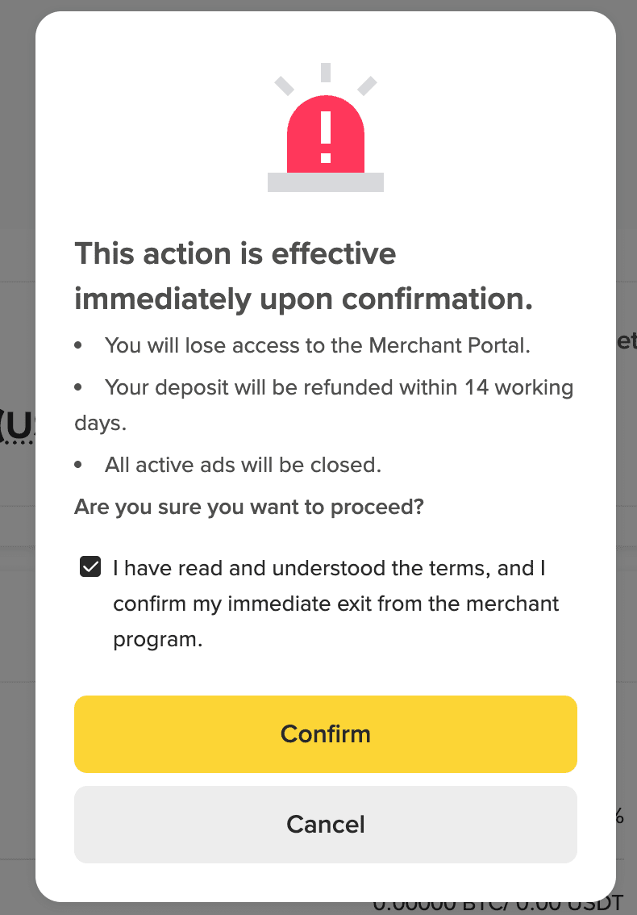
Task: Click the 'immediately upon confirmation' heading line
Action: (304, 299)
